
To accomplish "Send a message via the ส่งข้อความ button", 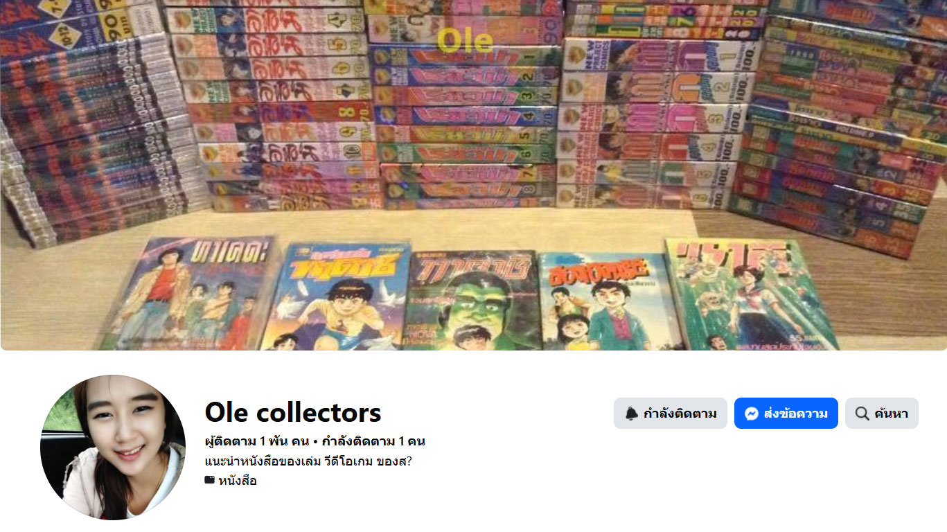I will pyautogui.click(x=786, y=414).
